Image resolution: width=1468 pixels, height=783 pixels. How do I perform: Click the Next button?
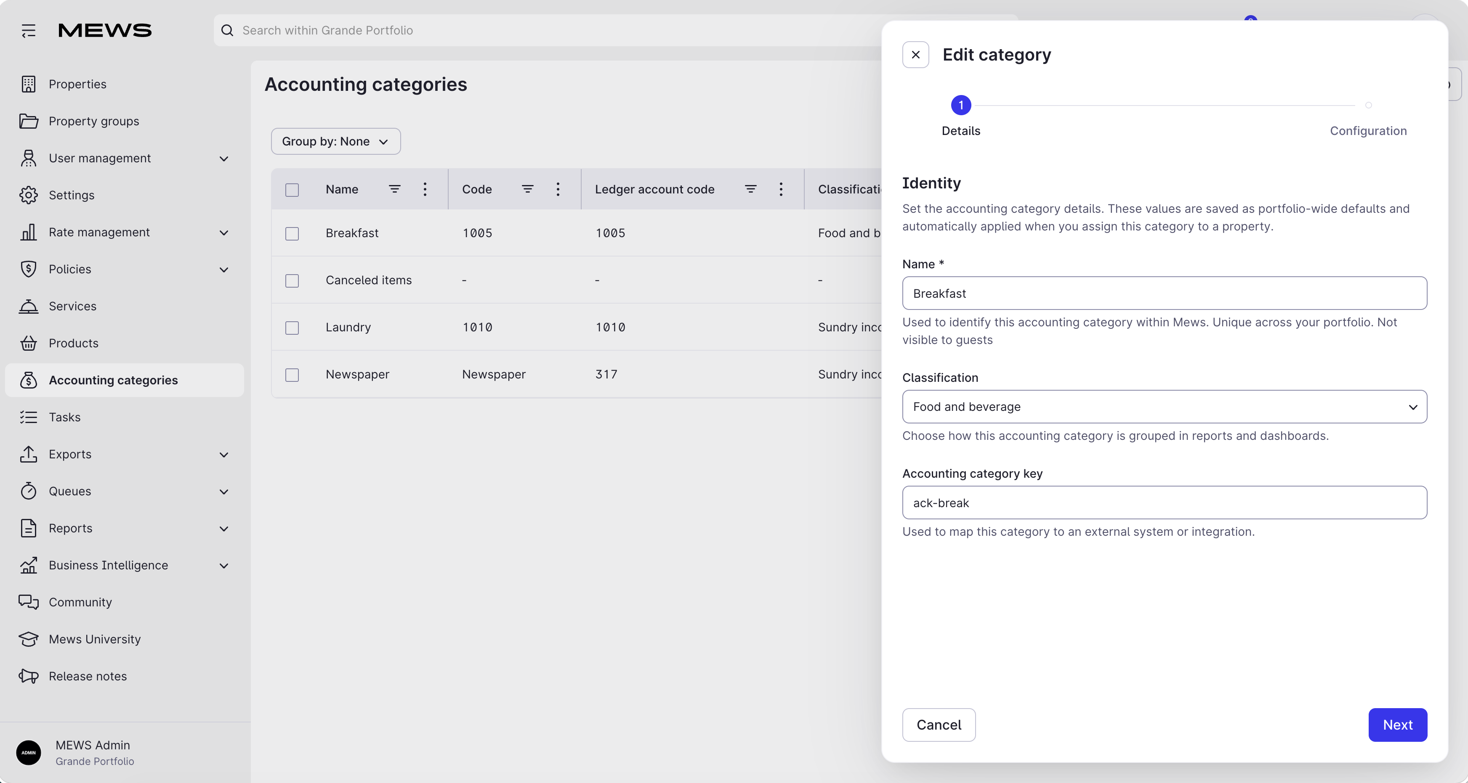pos(1397,725)
